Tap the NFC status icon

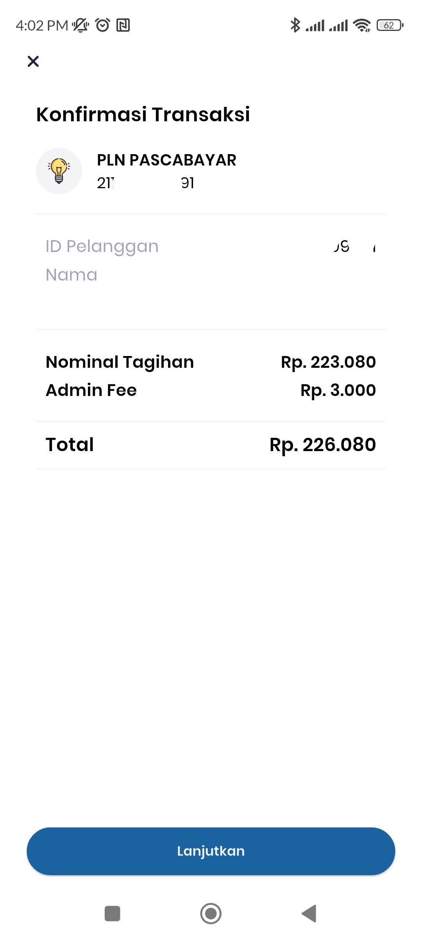[x=123, y=25]
